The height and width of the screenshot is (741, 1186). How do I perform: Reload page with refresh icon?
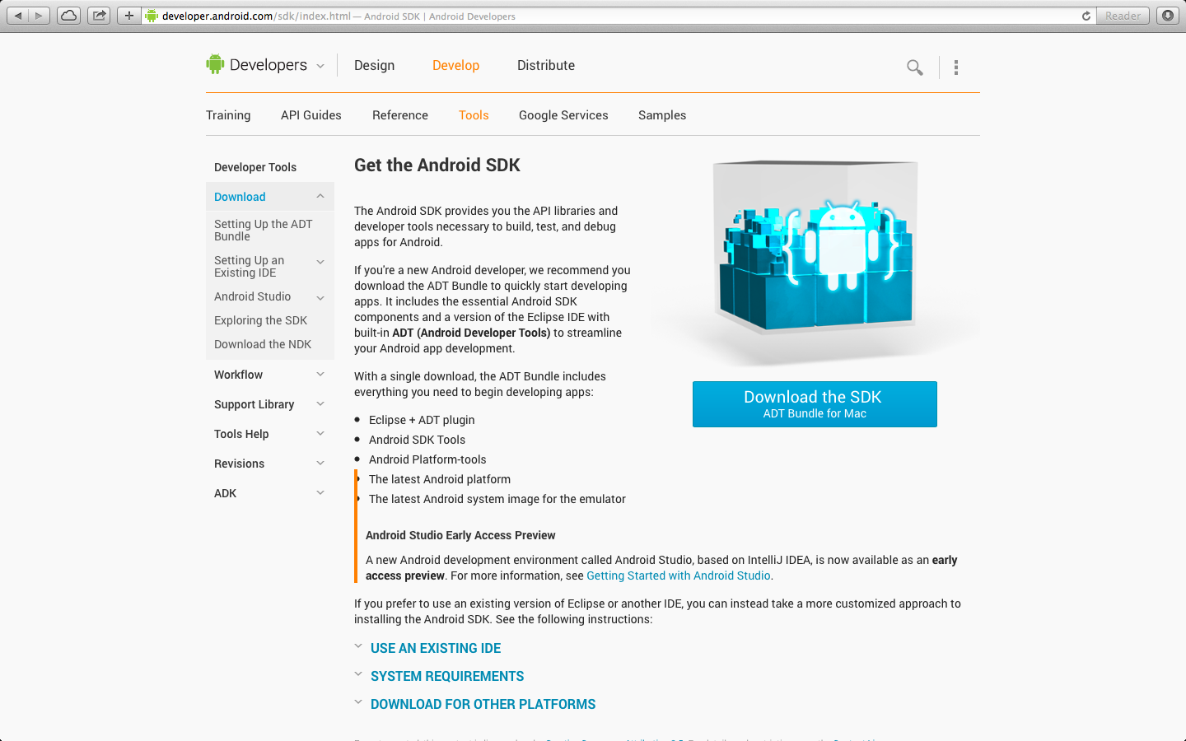pyautogui.click(x=1086, y=16)
